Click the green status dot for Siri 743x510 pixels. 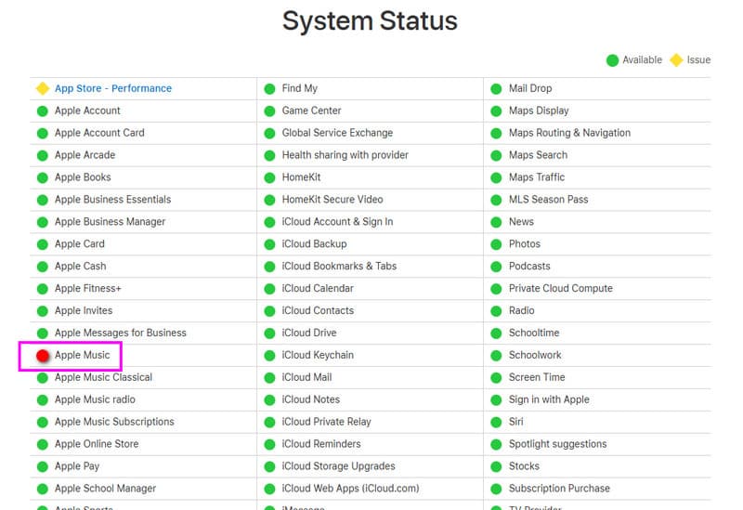(x=496, y=422)
